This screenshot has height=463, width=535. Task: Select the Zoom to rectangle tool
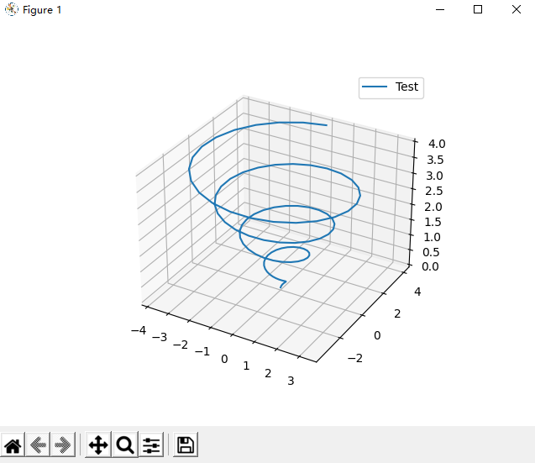(x=125, y=445)
